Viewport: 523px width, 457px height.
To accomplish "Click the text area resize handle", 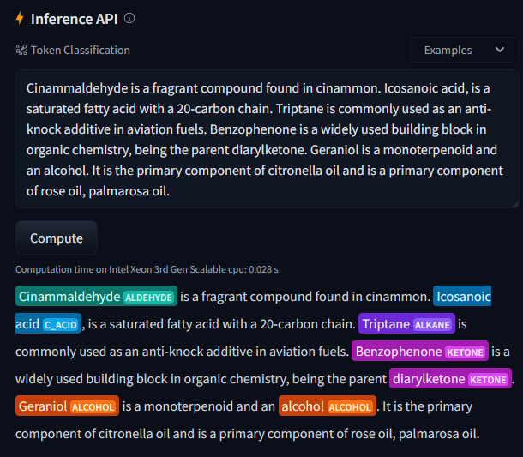I will (514, 203).
